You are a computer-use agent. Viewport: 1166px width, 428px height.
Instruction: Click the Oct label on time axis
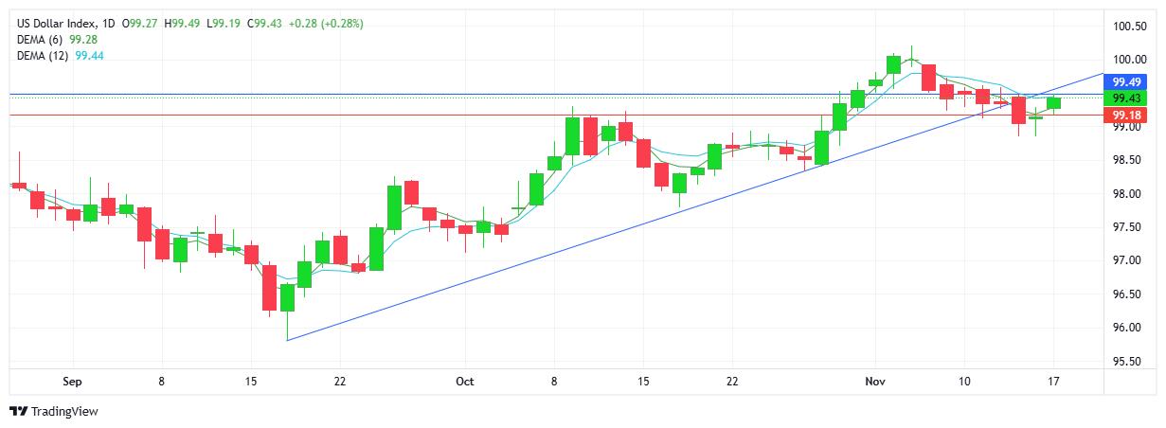coord(464,382)
